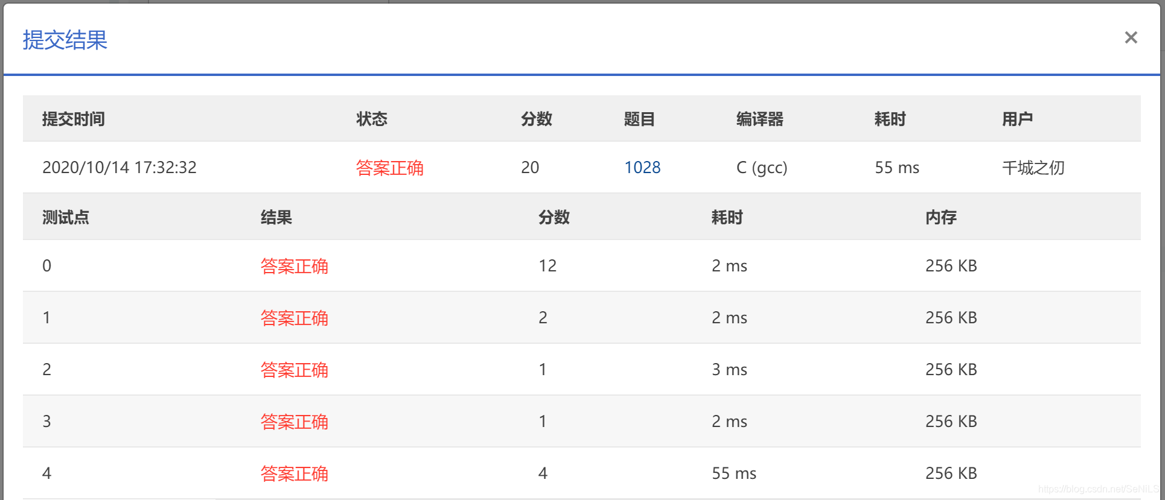Screen dimensions: 1165x500
Task: Close the 提交结果 dialog
Action: (x=1131, y=37)
